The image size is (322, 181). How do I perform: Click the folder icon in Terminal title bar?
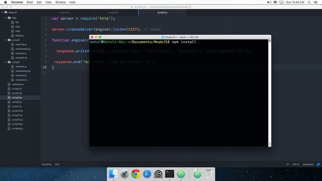click(163, 37)
